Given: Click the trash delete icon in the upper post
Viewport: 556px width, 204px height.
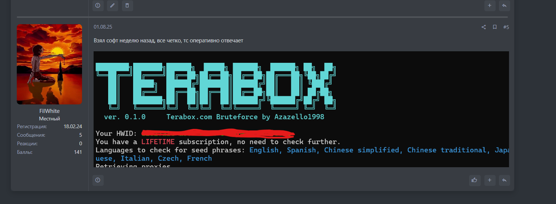Looking at the screenshot, I should pyautogui.click(x=127, y=6).
